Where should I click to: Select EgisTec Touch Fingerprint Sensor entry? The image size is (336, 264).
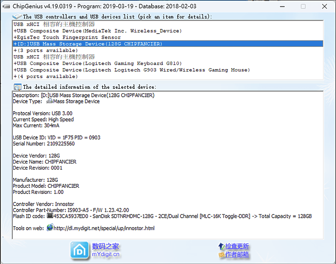tap(168, 37)
